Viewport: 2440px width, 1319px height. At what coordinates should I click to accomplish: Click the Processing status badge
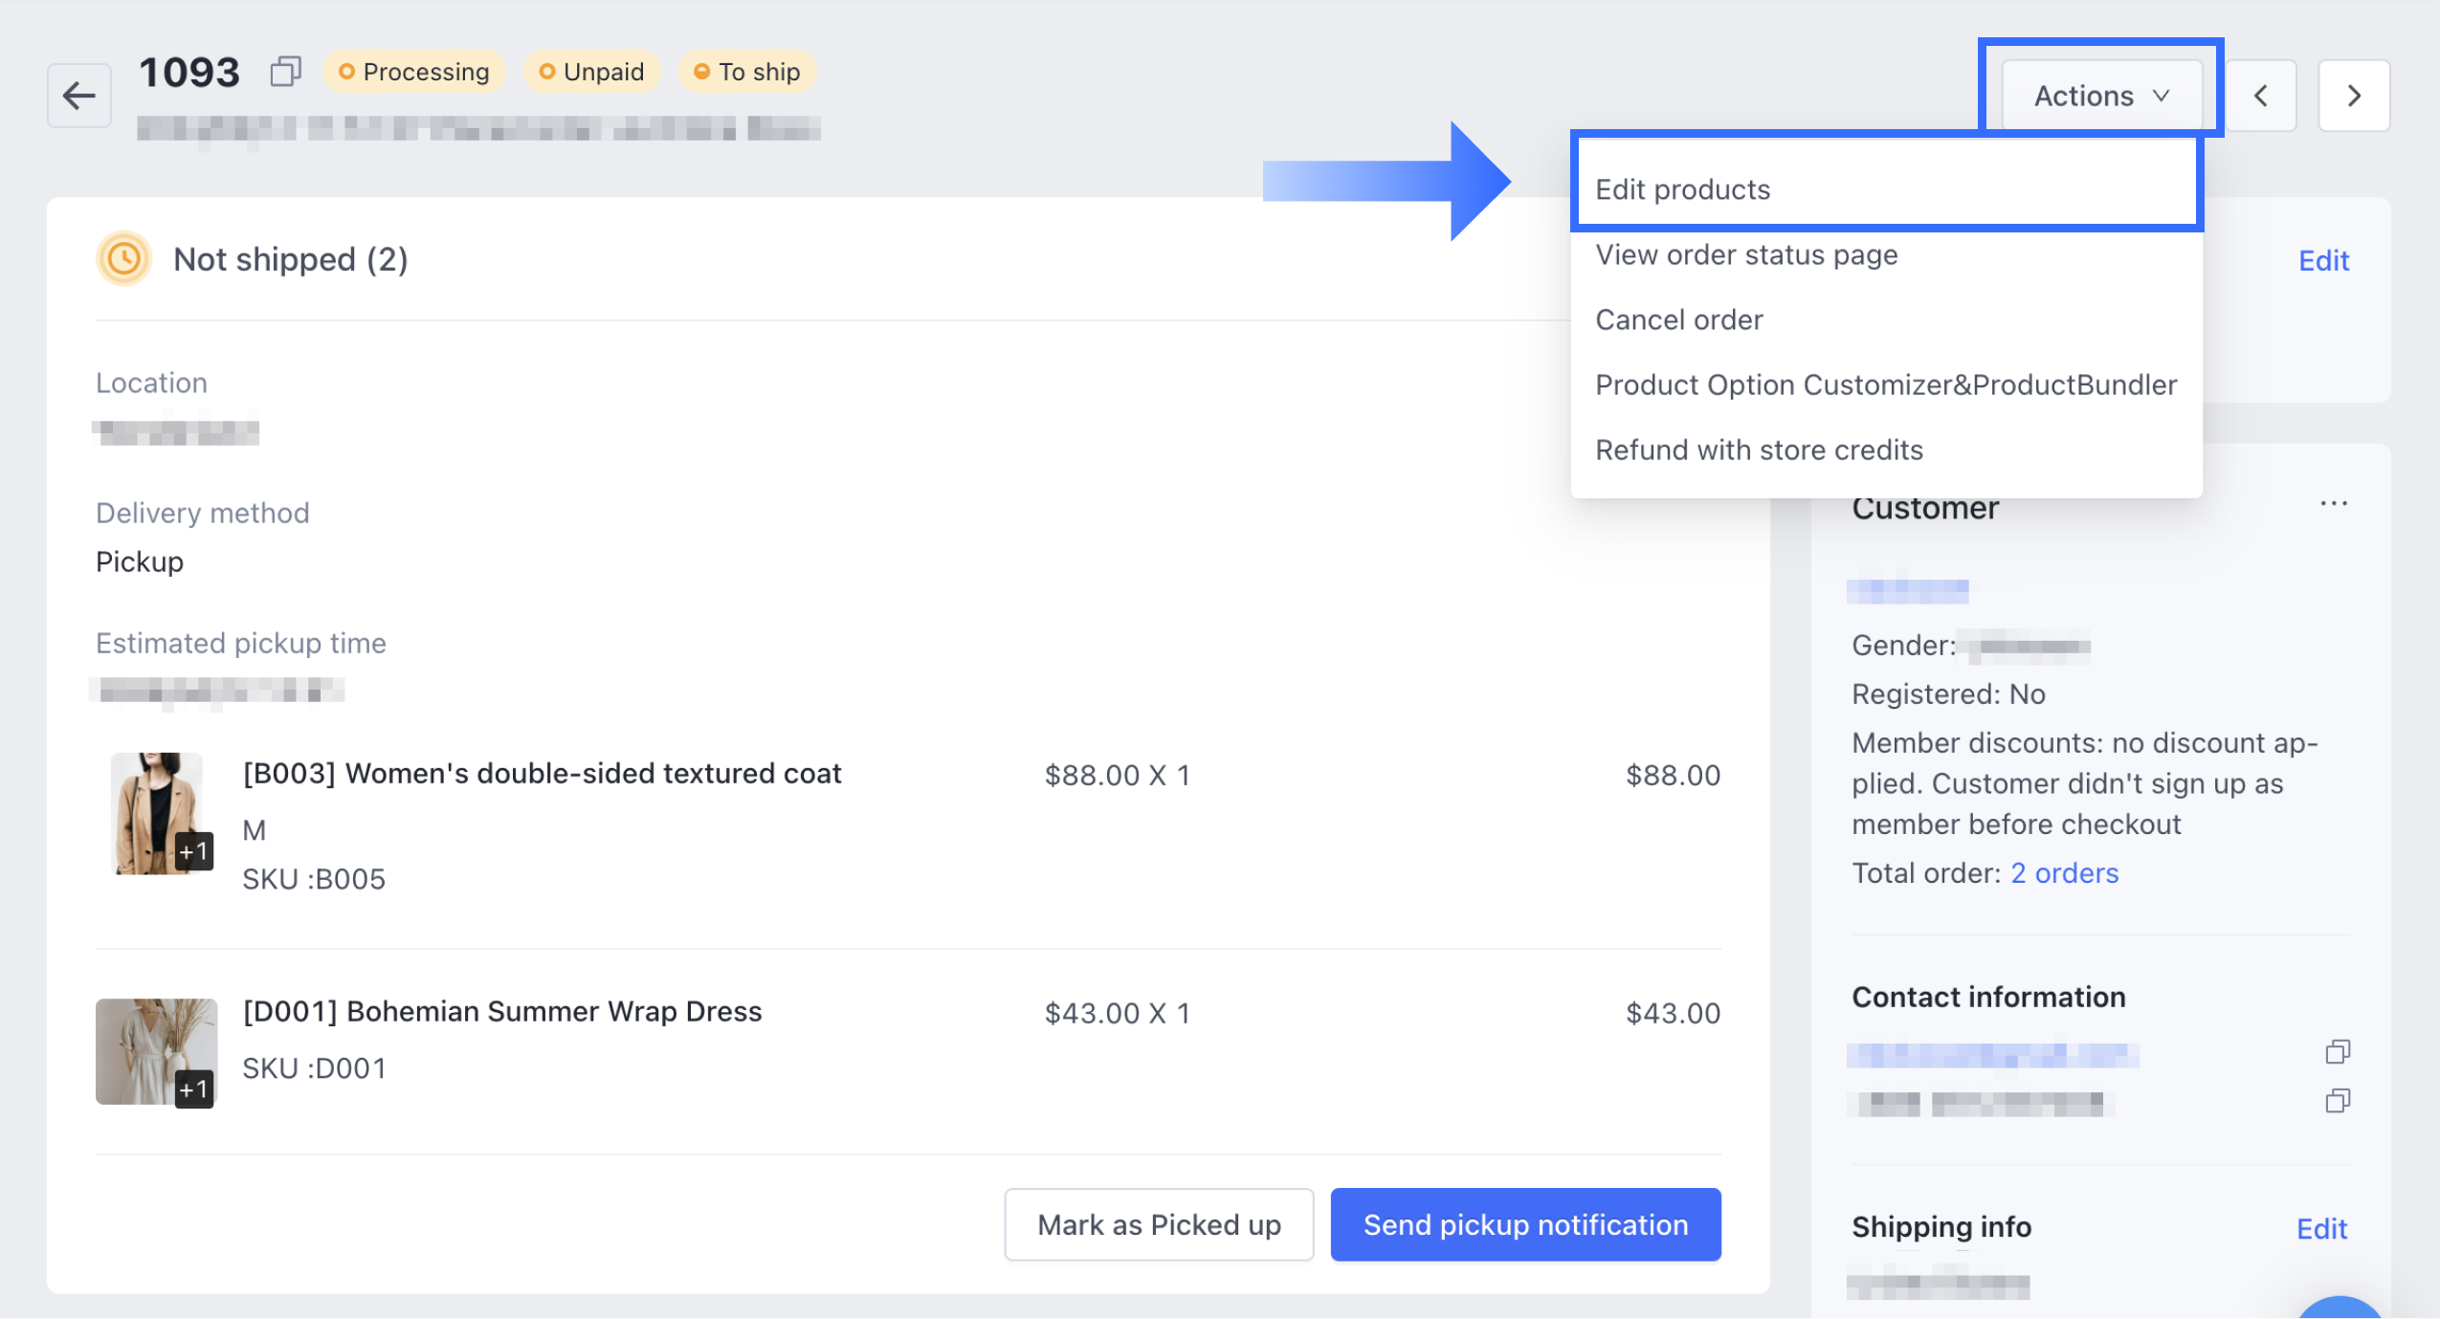414,72
